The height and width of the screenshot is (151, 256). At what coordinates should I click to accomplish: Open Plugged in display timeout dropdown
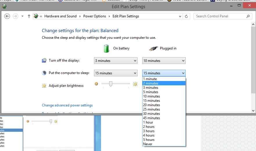[x=164, y=61]
